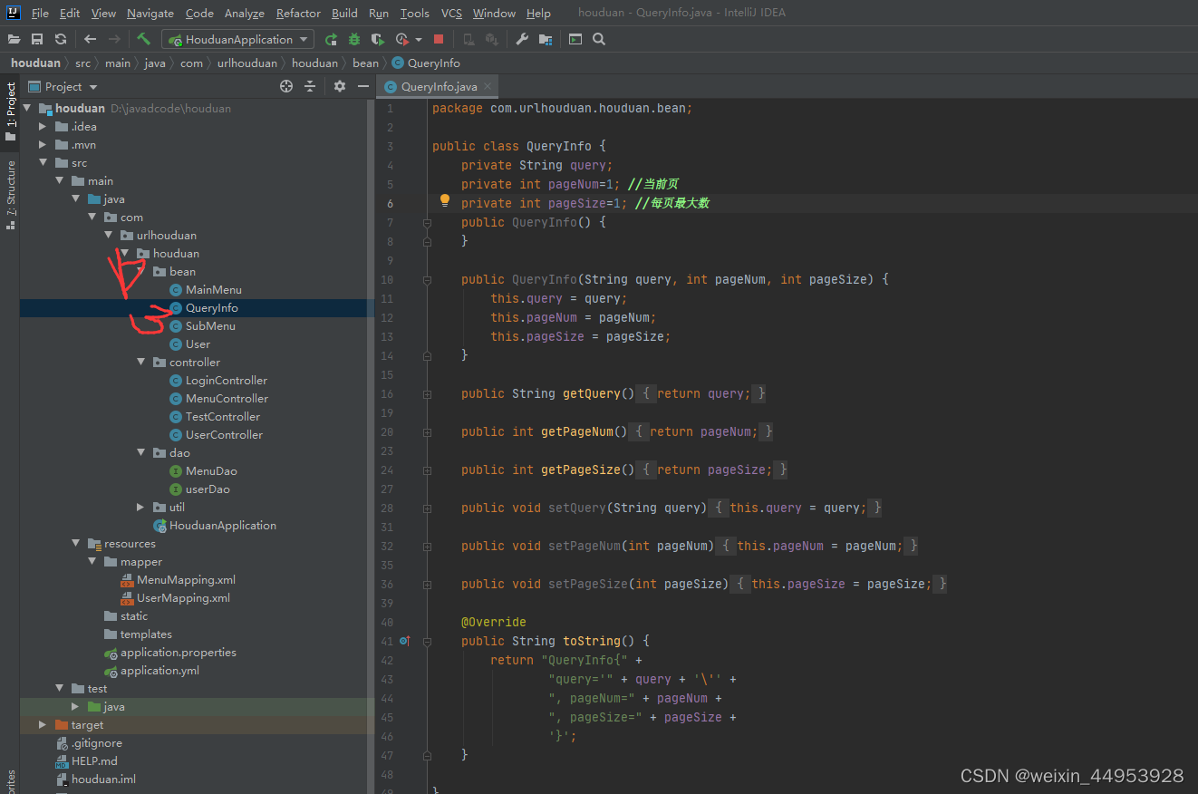Click the locate target crosshair icon in Project panel
This screenshot has height=794, width=1198.
(286, 86)
